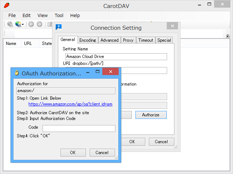233x174 pixels.
Task: Click Cancel in OAuth Authorization dialog
Action: click(x=102, y=153)
